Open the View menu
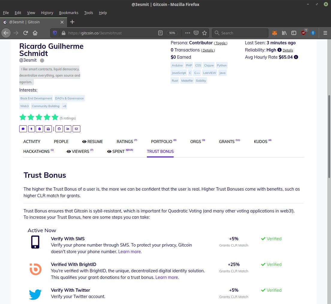The image size is (331, 304). (31, 13)
